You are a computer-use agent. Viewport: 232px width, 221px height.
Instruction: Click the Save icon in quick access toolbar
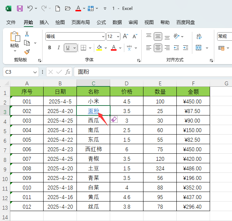20,8
